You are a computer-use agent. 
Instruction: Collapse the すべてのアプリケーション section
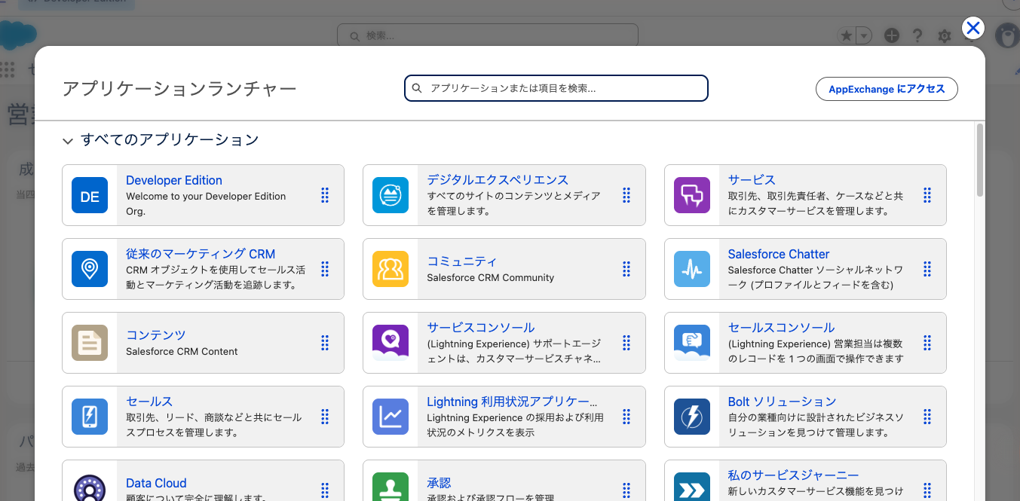[x=68, y=140]
